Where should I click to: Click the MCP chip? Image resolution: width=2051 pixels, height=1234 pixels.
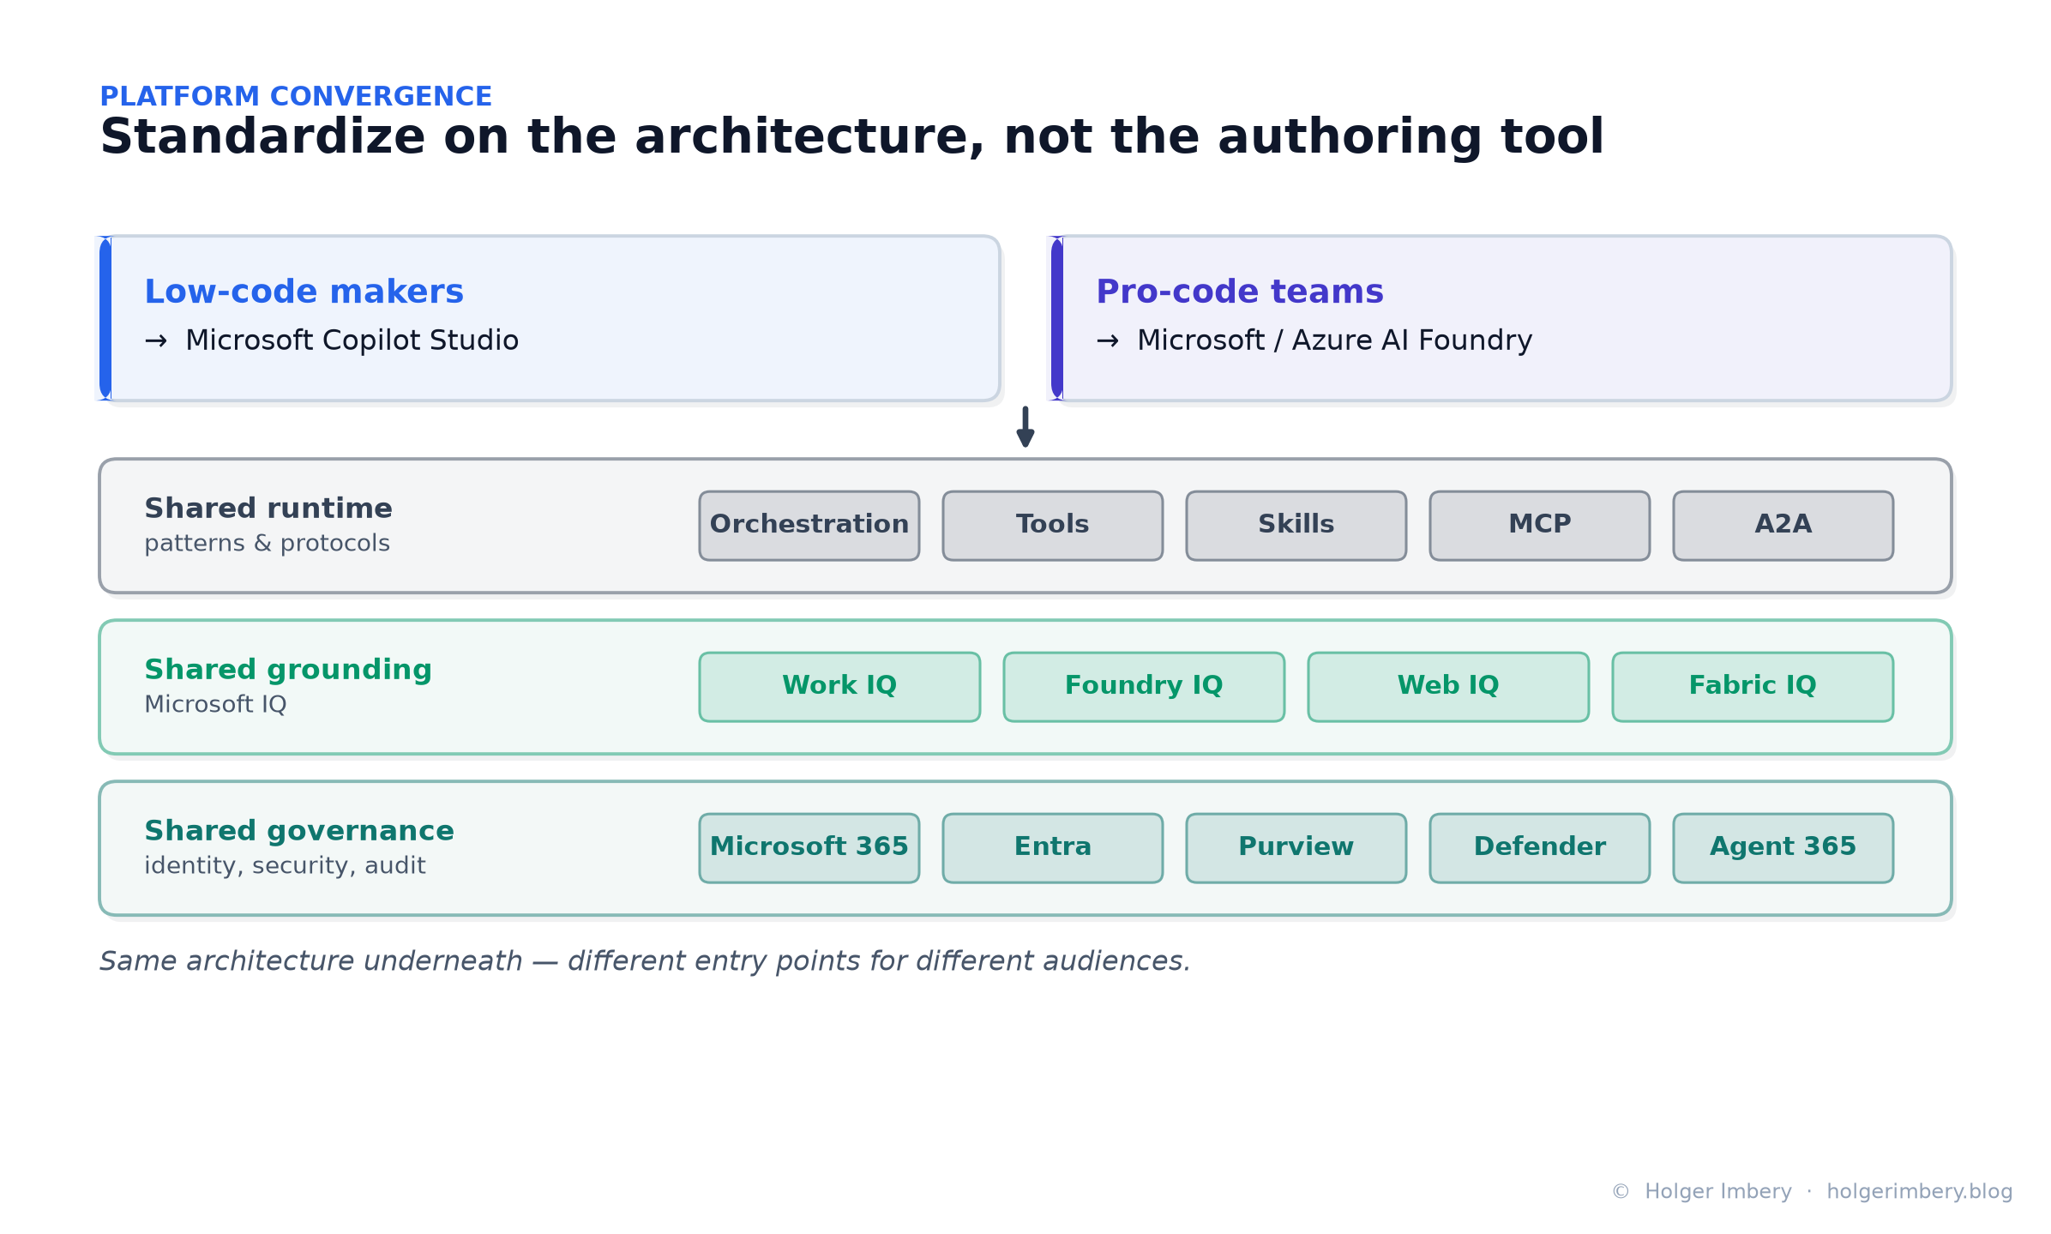(x=1540, y=526)
